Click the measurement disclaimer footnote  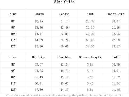64,95
